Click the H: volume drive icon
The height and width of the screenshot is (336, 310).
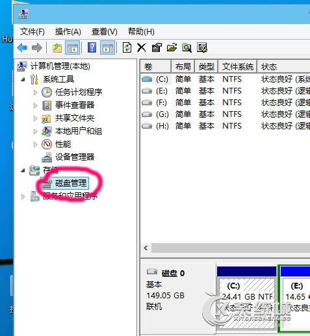click(x=147, y=125)
